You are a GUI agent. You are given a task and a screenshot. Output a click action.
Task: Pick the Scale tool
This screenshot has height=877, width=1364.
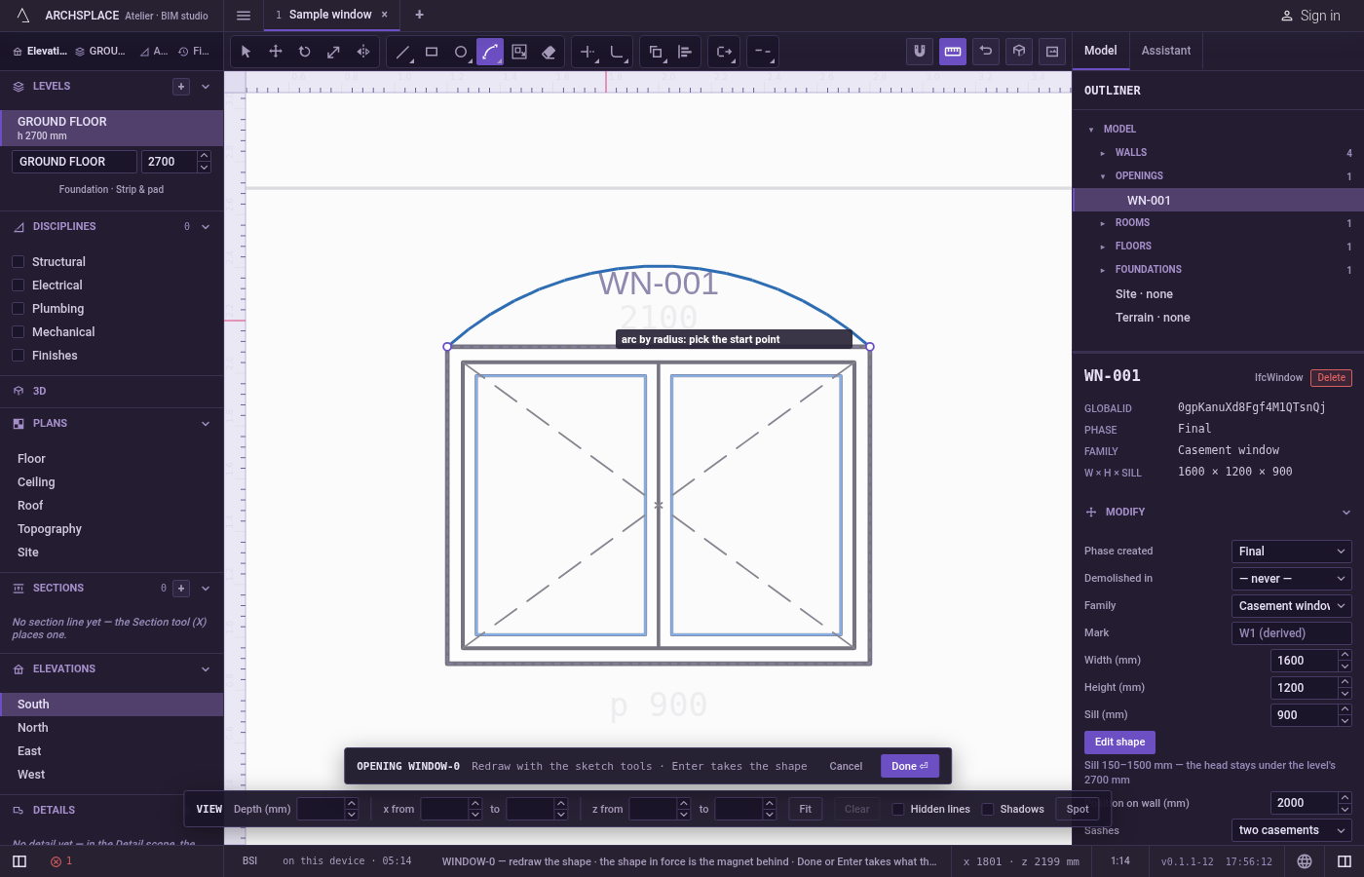pyautogui.click(x=334, y=52)
